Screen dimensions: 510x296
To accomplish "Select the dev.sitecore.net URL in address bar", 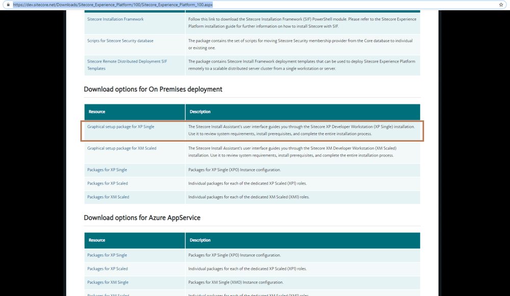I will point(113,5).
